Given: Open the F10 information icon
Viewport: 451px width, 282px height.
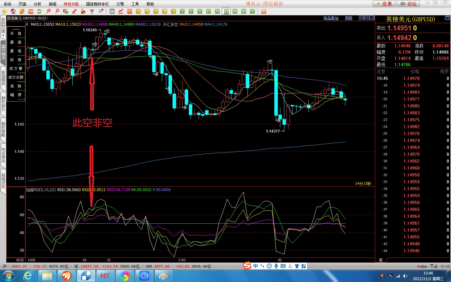Looking at the screenshot, I should pos(31,11).
